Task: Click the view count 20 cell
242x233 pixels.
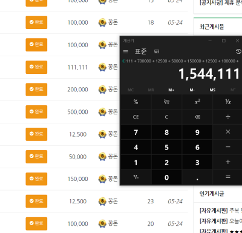Action: point(151,224)
